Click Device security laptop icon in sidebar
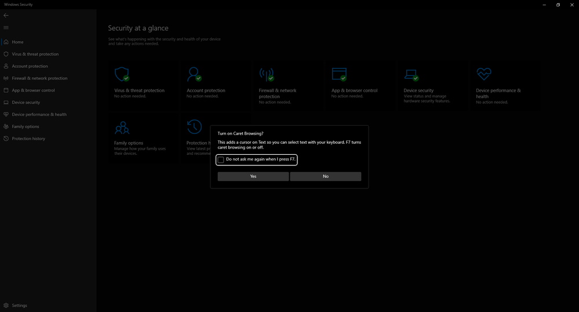The height and width of the screenshot is (312, 579). pyautogui.click(x=6, y=103)
